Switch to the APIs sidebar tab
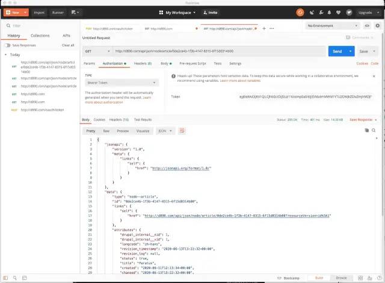The image size is (385, 283). [x=66, y=36]
